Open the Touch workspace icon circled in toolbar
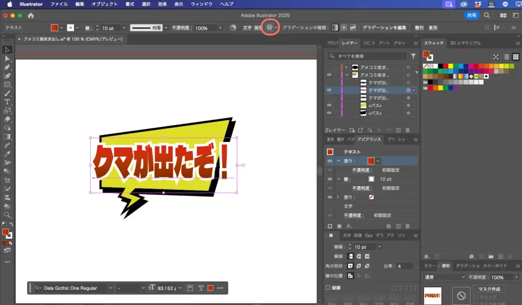 coord(270,28)
